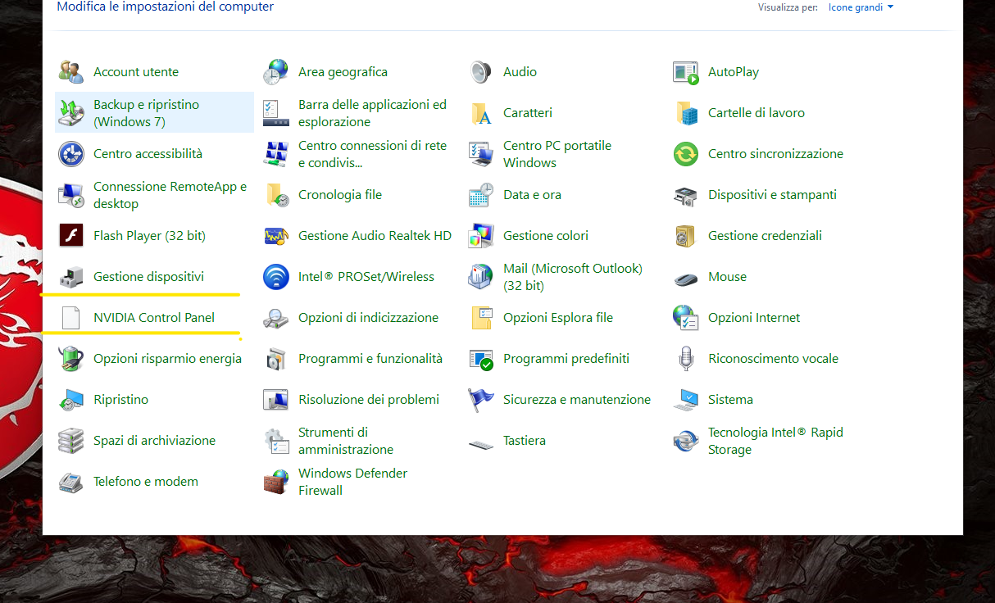Click Tecnologia Intel Rapid Storage icon
Image resolution: width=995 pixels, height=603 pixels.
[686, 441]
